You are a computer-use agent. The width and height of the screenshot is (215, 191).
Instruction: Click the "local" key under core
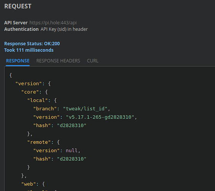pyautogui.click(x=37, y=100)
